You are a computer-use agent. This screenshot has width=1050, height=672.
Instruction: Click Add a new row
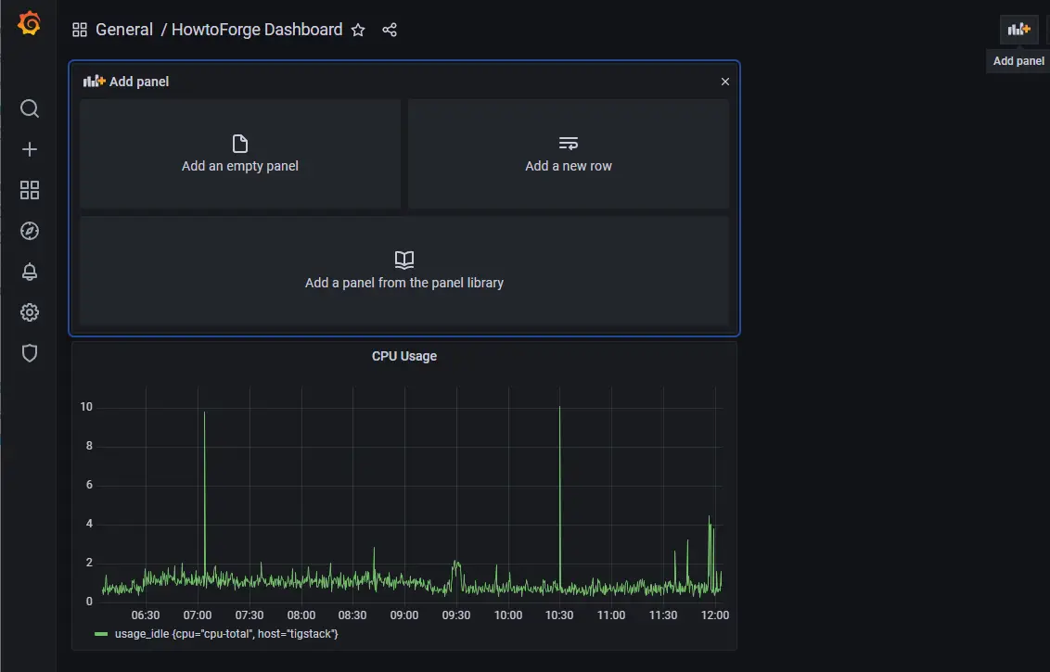[568, 154]
